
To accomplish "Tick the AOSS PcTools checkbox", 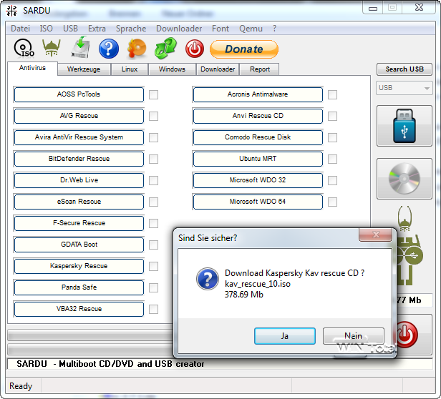I will point(153,94).
